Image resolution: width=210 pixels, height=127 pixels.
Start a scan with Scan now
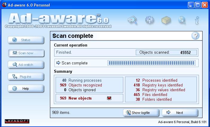pyautogui.click(x=26, y=53)
